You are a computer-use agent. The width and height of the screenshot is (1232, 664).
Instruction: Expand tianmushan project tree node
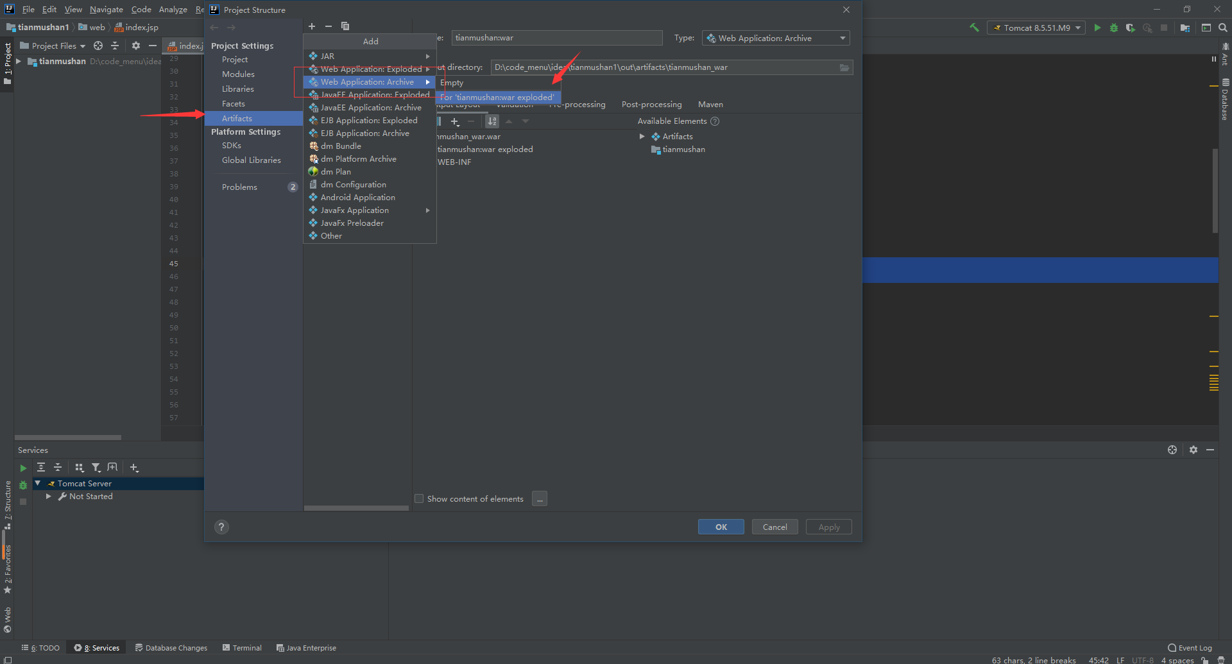pos(19,62)
